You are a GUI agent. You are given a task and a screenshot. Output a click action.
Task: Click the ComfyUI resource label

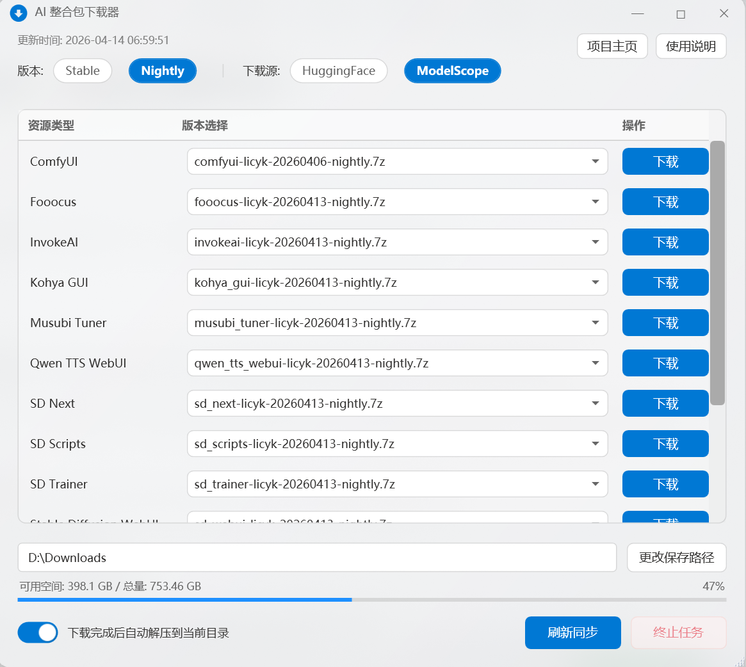[54, 162]
